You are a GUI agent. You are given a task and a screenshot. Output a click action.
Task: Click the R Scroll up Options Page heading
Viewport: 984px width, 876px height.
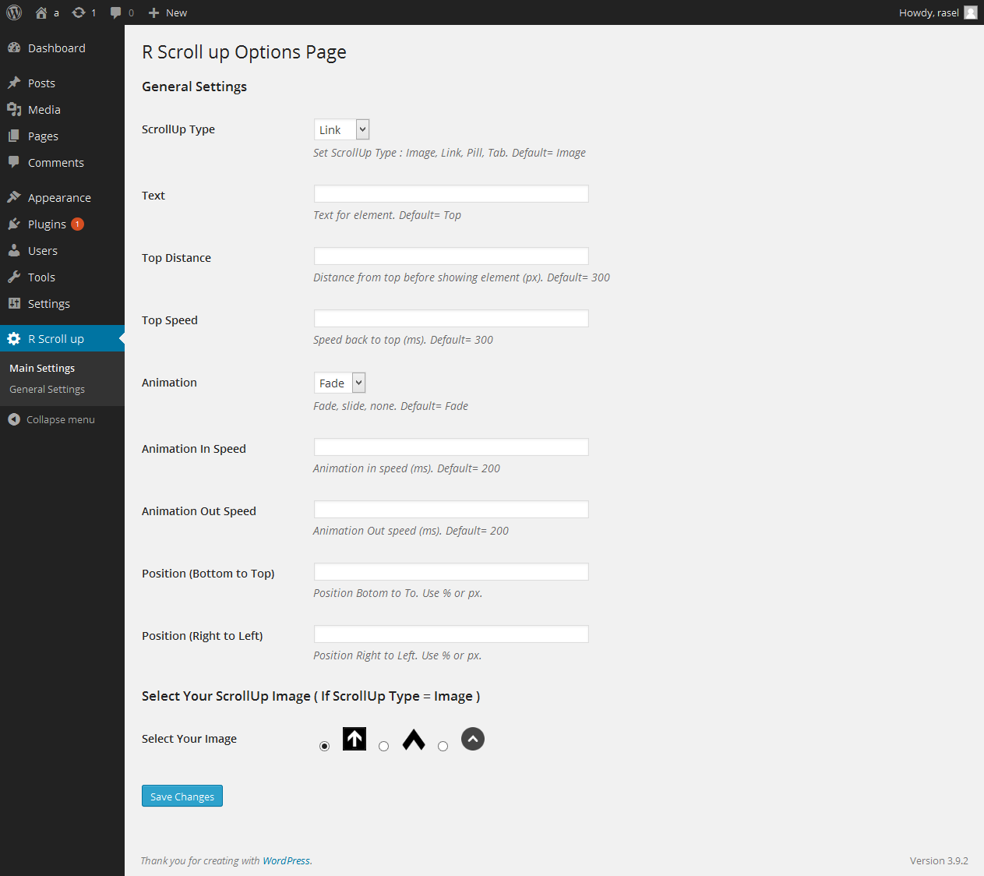point(244,52)
